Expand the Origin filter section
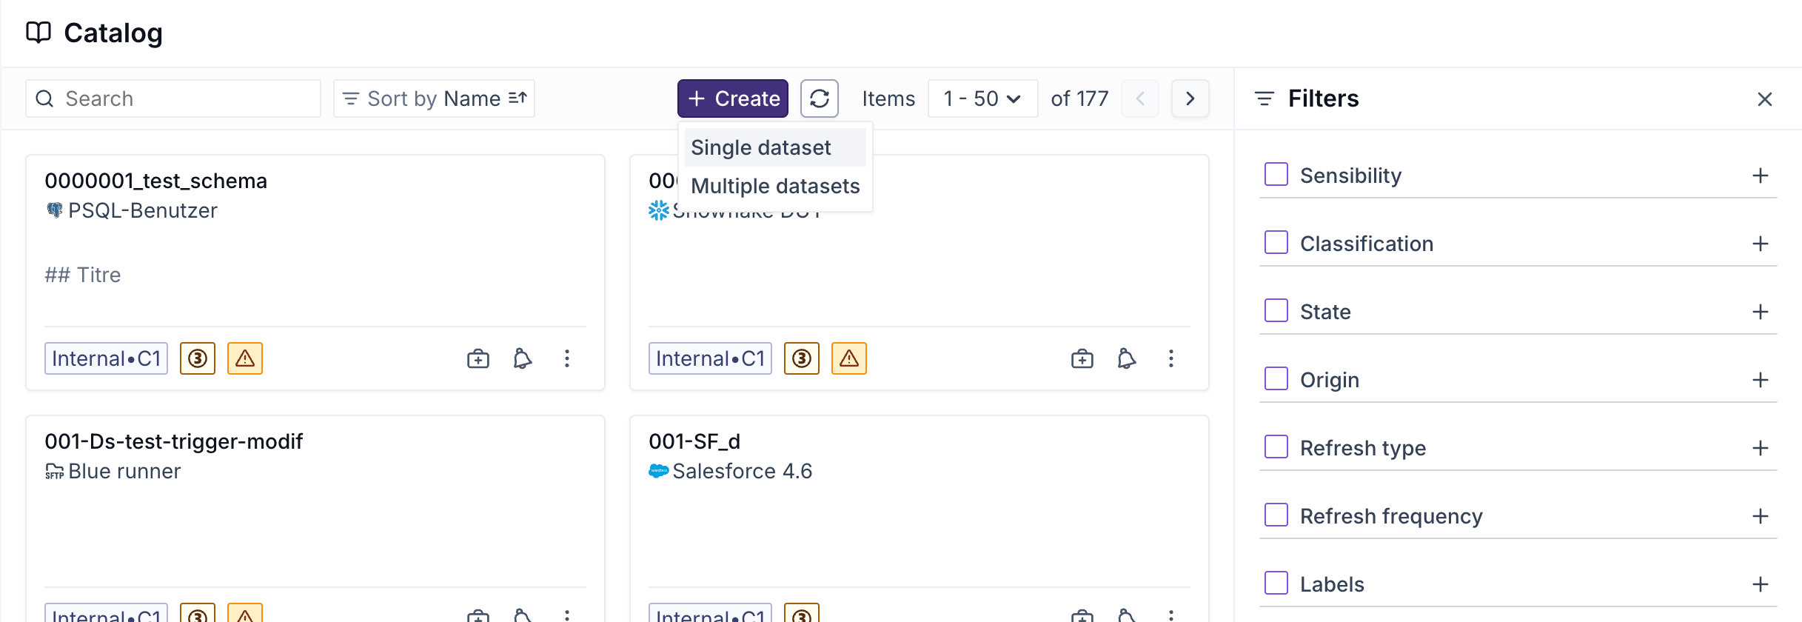 (x=1761, y=380)
